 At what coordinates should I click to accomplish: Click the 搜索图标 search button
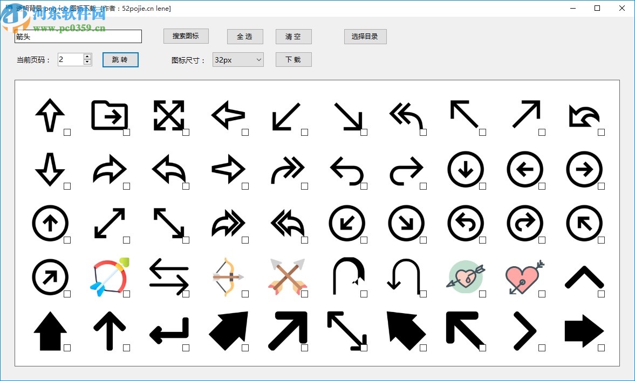pos(186,36)
